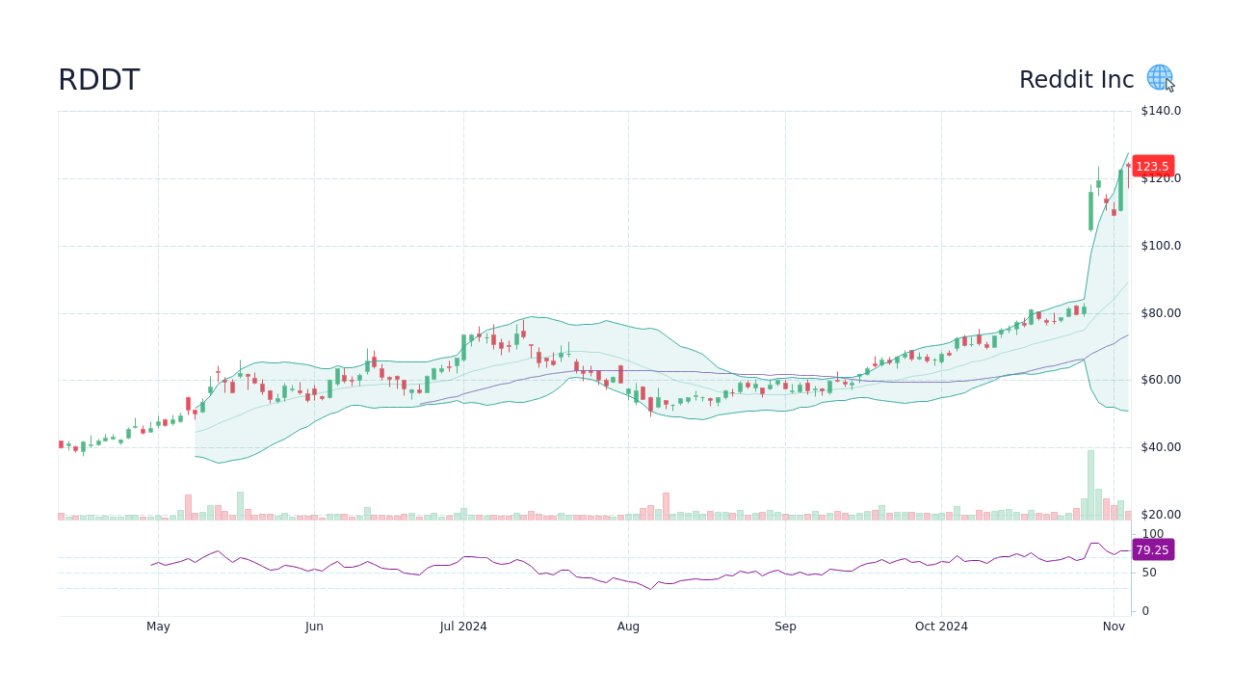Click the Reddit Inc company name
The width and height of the screenshot is (1233, 694).
click(1076, 80)
